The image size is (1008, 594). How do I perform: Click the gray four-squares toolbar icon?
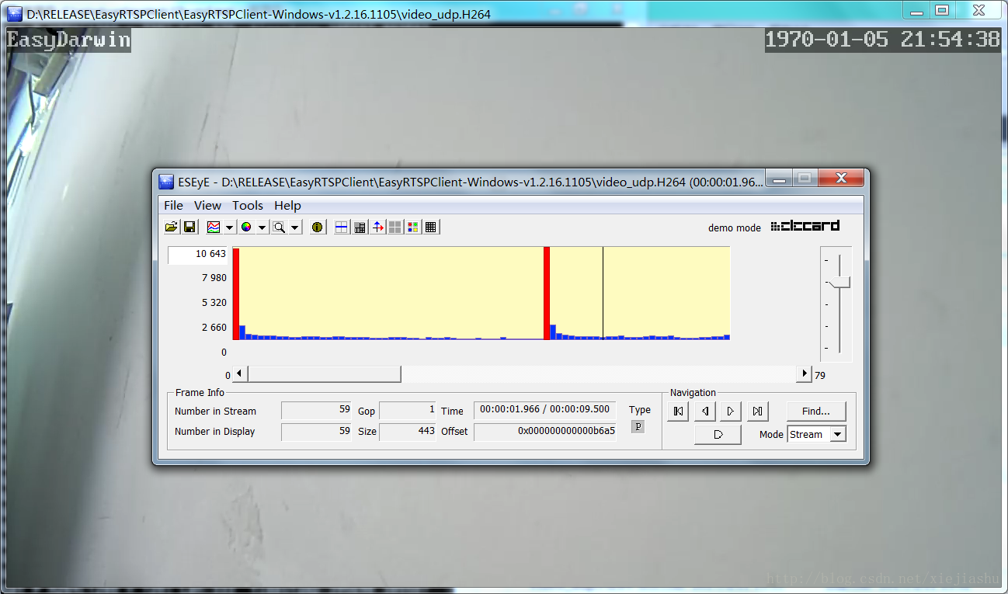pyautogui.click(x=395, y=227)
